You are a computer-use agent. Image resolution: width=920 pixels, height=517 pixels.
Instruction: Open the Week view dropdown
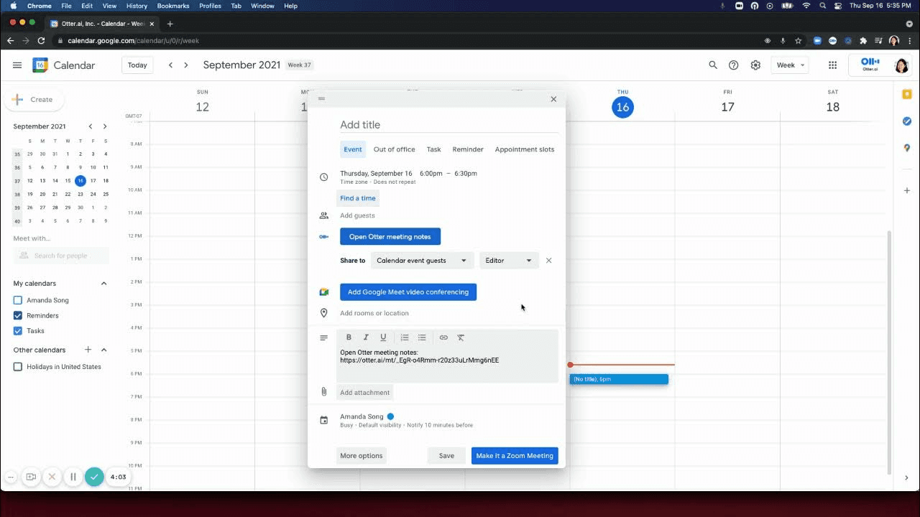(790, 65)
